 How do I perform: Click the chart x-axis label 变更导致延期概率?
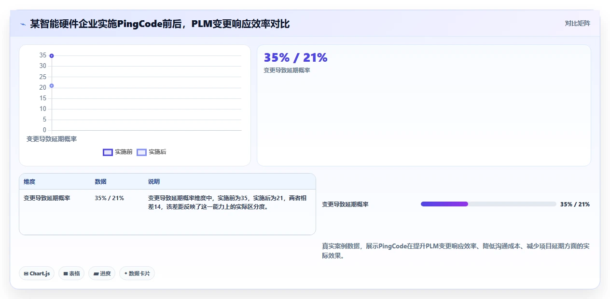tap(52, 139)
